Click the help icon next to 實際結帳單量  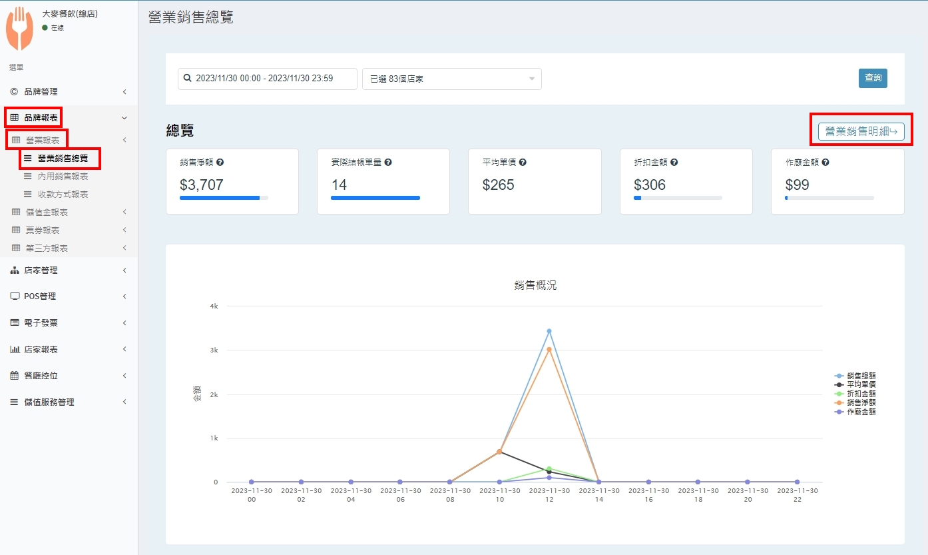point(388,163)
